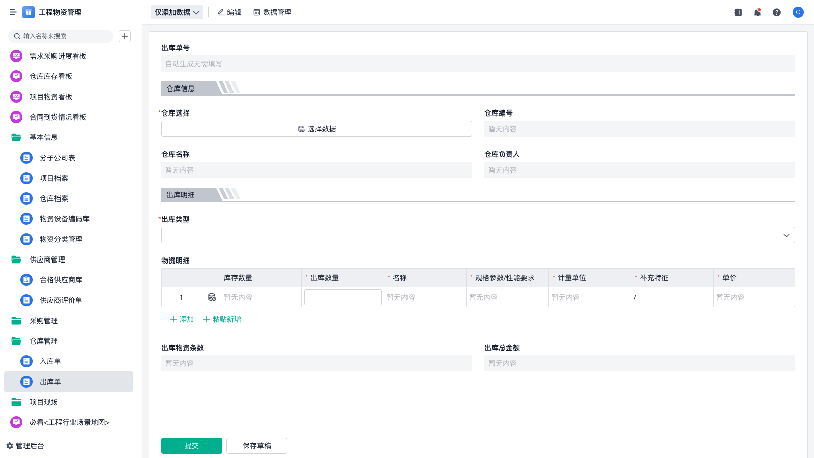The height and width of the screenshot is (458, 814).
Task: Open the 出库类型 dropdown
Action: (x=478, y=235)
